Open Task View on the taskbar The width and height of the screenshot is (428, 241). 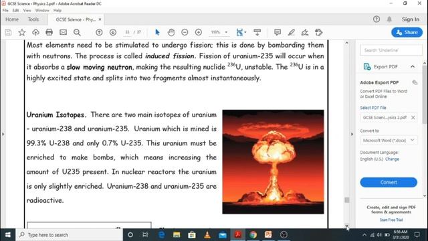click(x=145, y=235)
